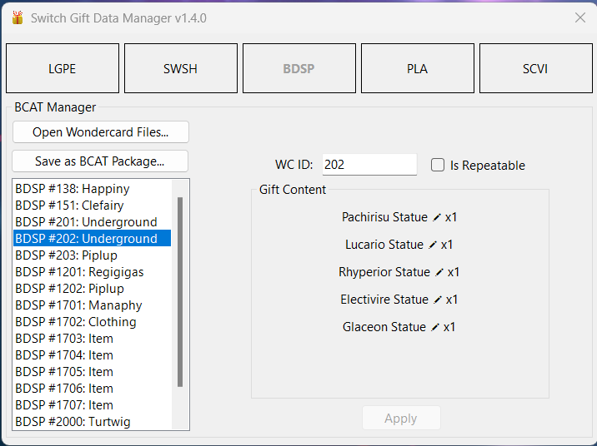Select the BDSP game tab
Viewport: 597px width, 446px height.
(x=299, y=68)
